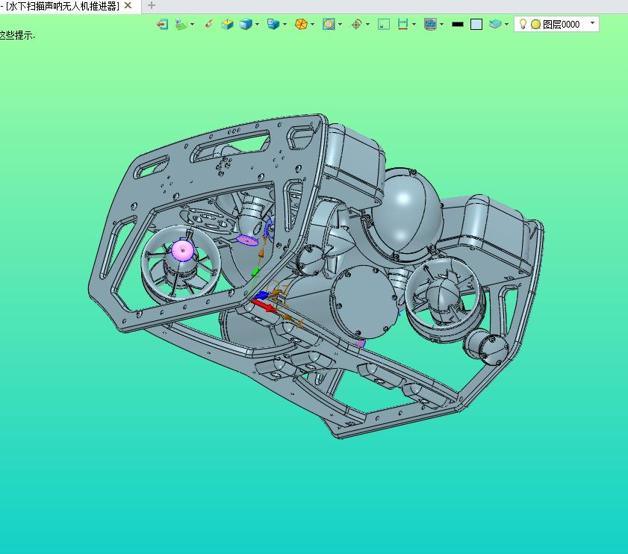Click the yellow-top box view icon
The width and height of the screenshot is (628, 554).
coord(227,25)
